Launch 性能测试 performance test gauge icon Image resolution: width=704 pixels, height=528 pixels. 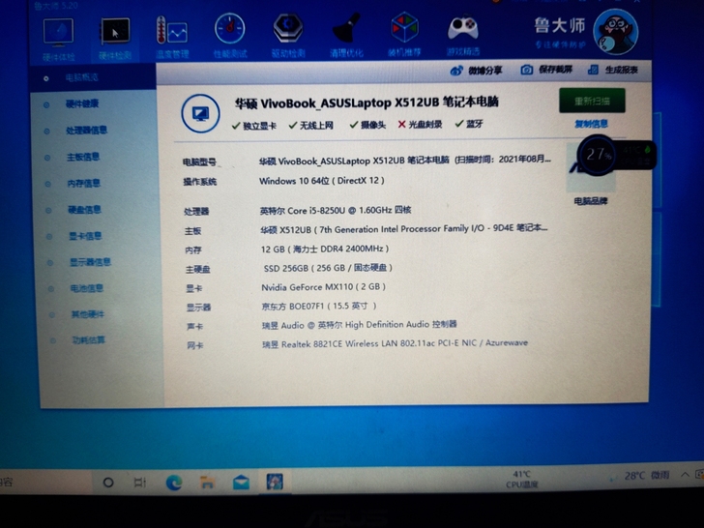pyautogui.click(x=230, y=36)
